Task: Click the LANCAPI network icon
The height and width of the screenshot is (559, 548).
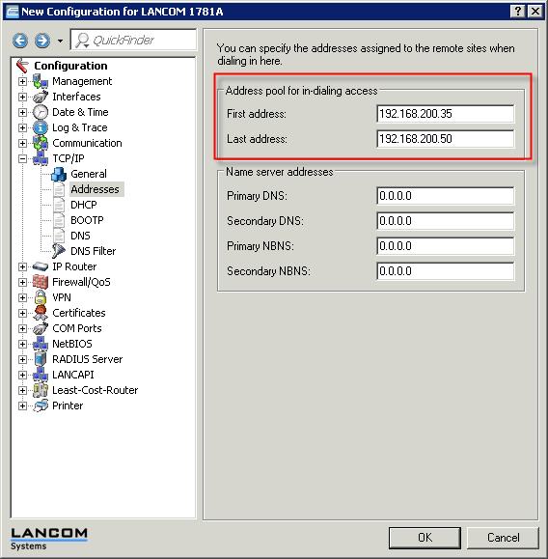Action: (x=41, y=375)
